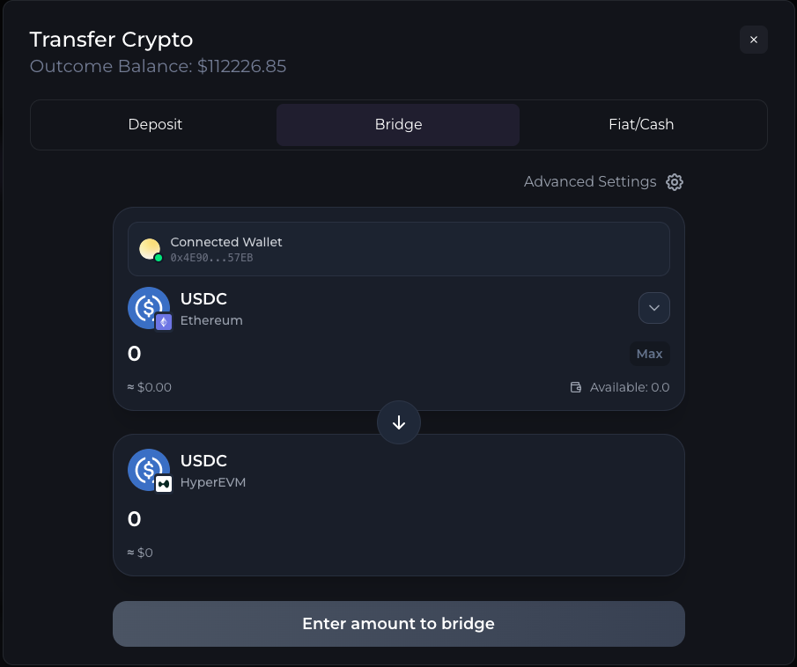Expand the USDC token selection chevron
Viewport: 797px width, 667px height.
(653, 308)
